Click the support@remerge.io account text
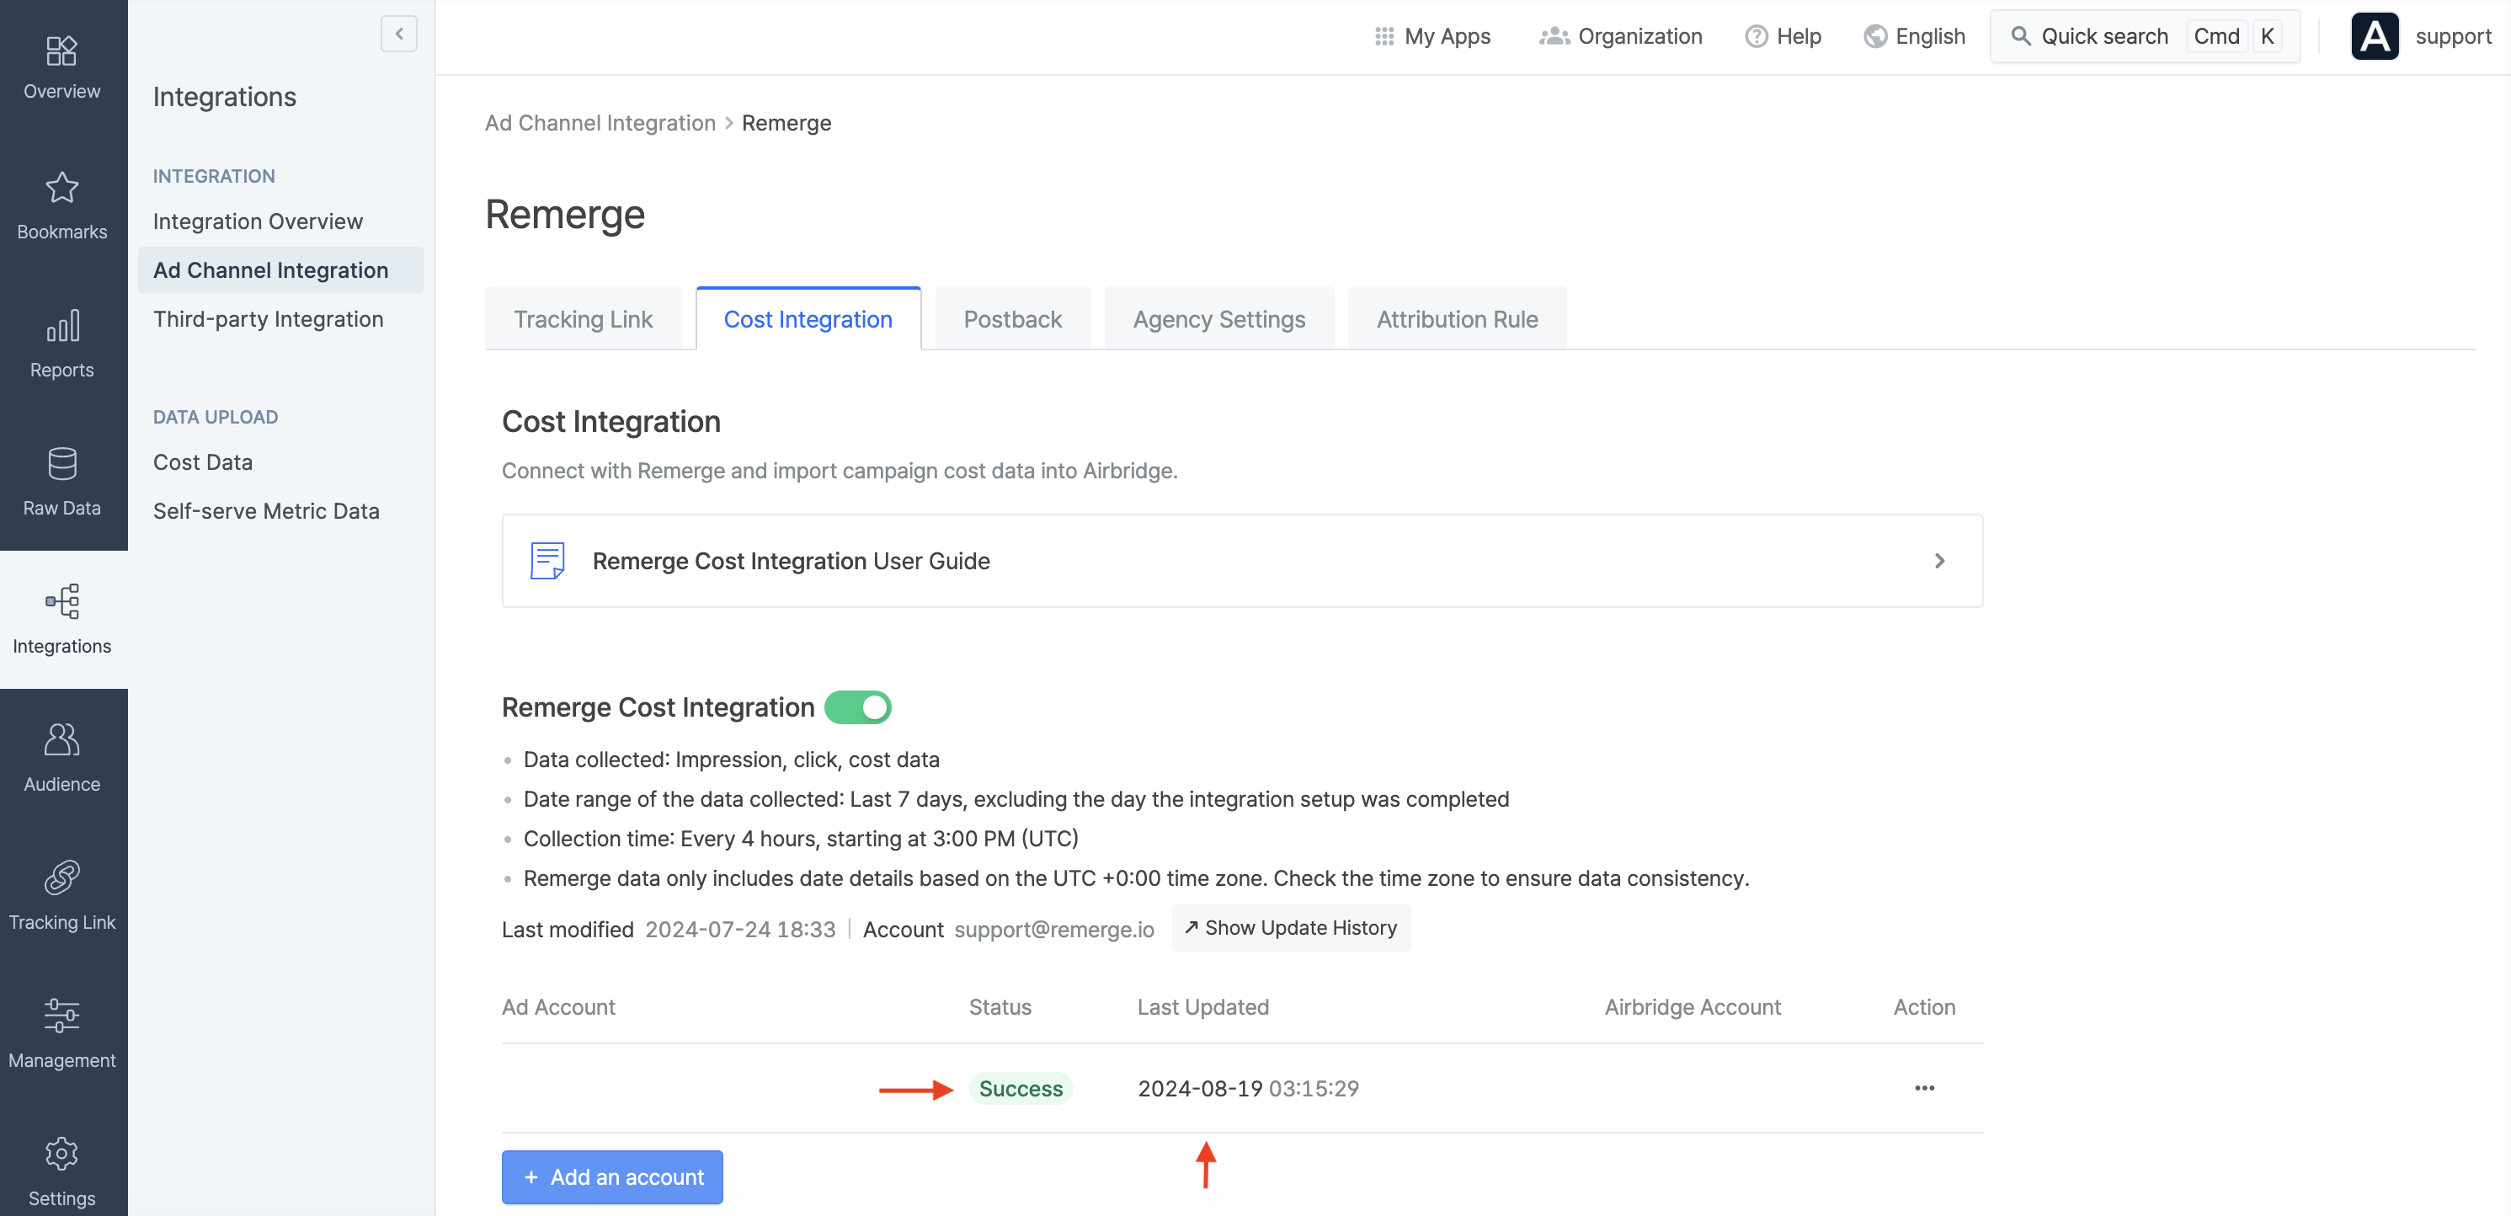Viewport: 2511px width, 1216px height. (1053, 930)
